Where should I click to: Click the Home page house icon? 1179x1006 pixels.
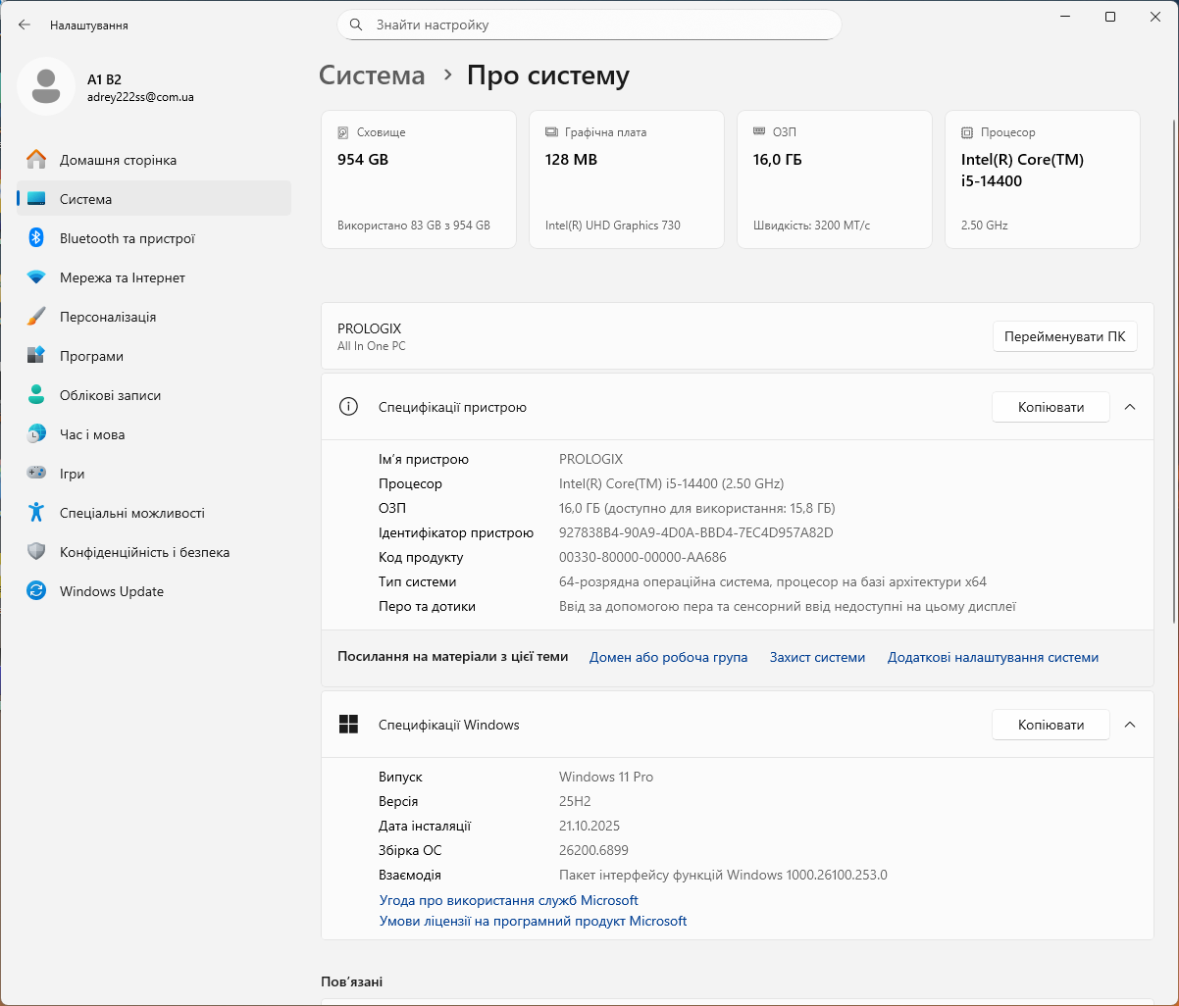point(36,160)
